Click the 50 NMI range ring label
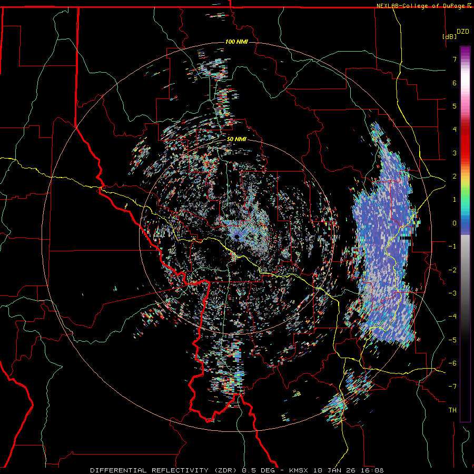 (x=236, y=139)
